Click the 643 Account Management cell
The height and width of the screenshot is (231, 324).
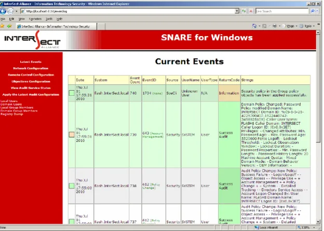click(x=153, y=135)
